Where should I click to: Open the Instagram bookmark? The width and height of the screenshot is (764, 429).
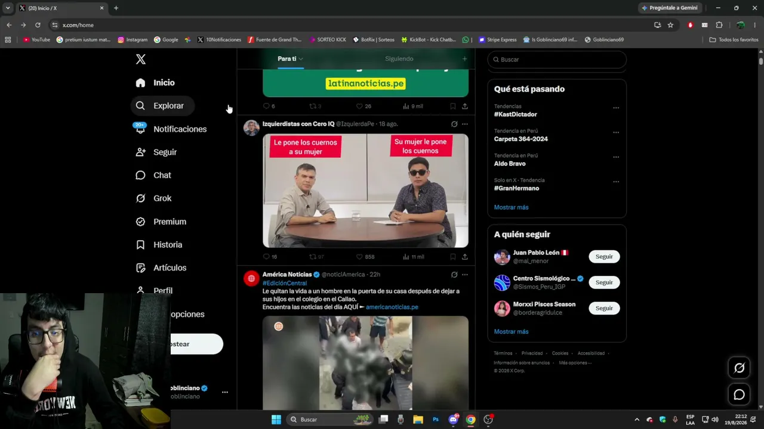133,40
